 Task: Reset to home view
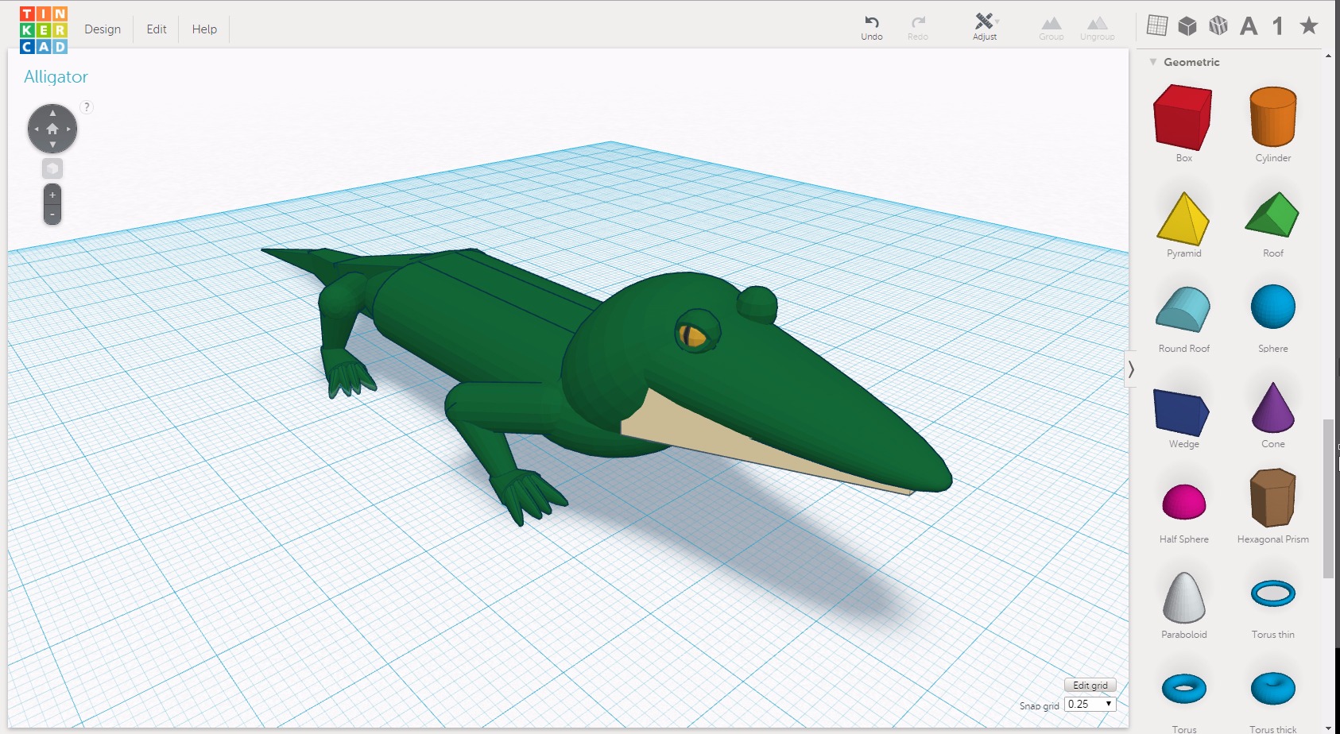point(52,129)
